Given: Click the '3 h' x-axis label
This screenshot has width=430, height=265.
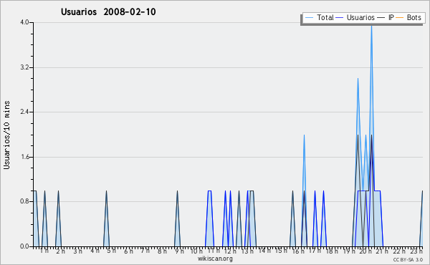Looking at the screenshot, I should [x=77, y=251].
